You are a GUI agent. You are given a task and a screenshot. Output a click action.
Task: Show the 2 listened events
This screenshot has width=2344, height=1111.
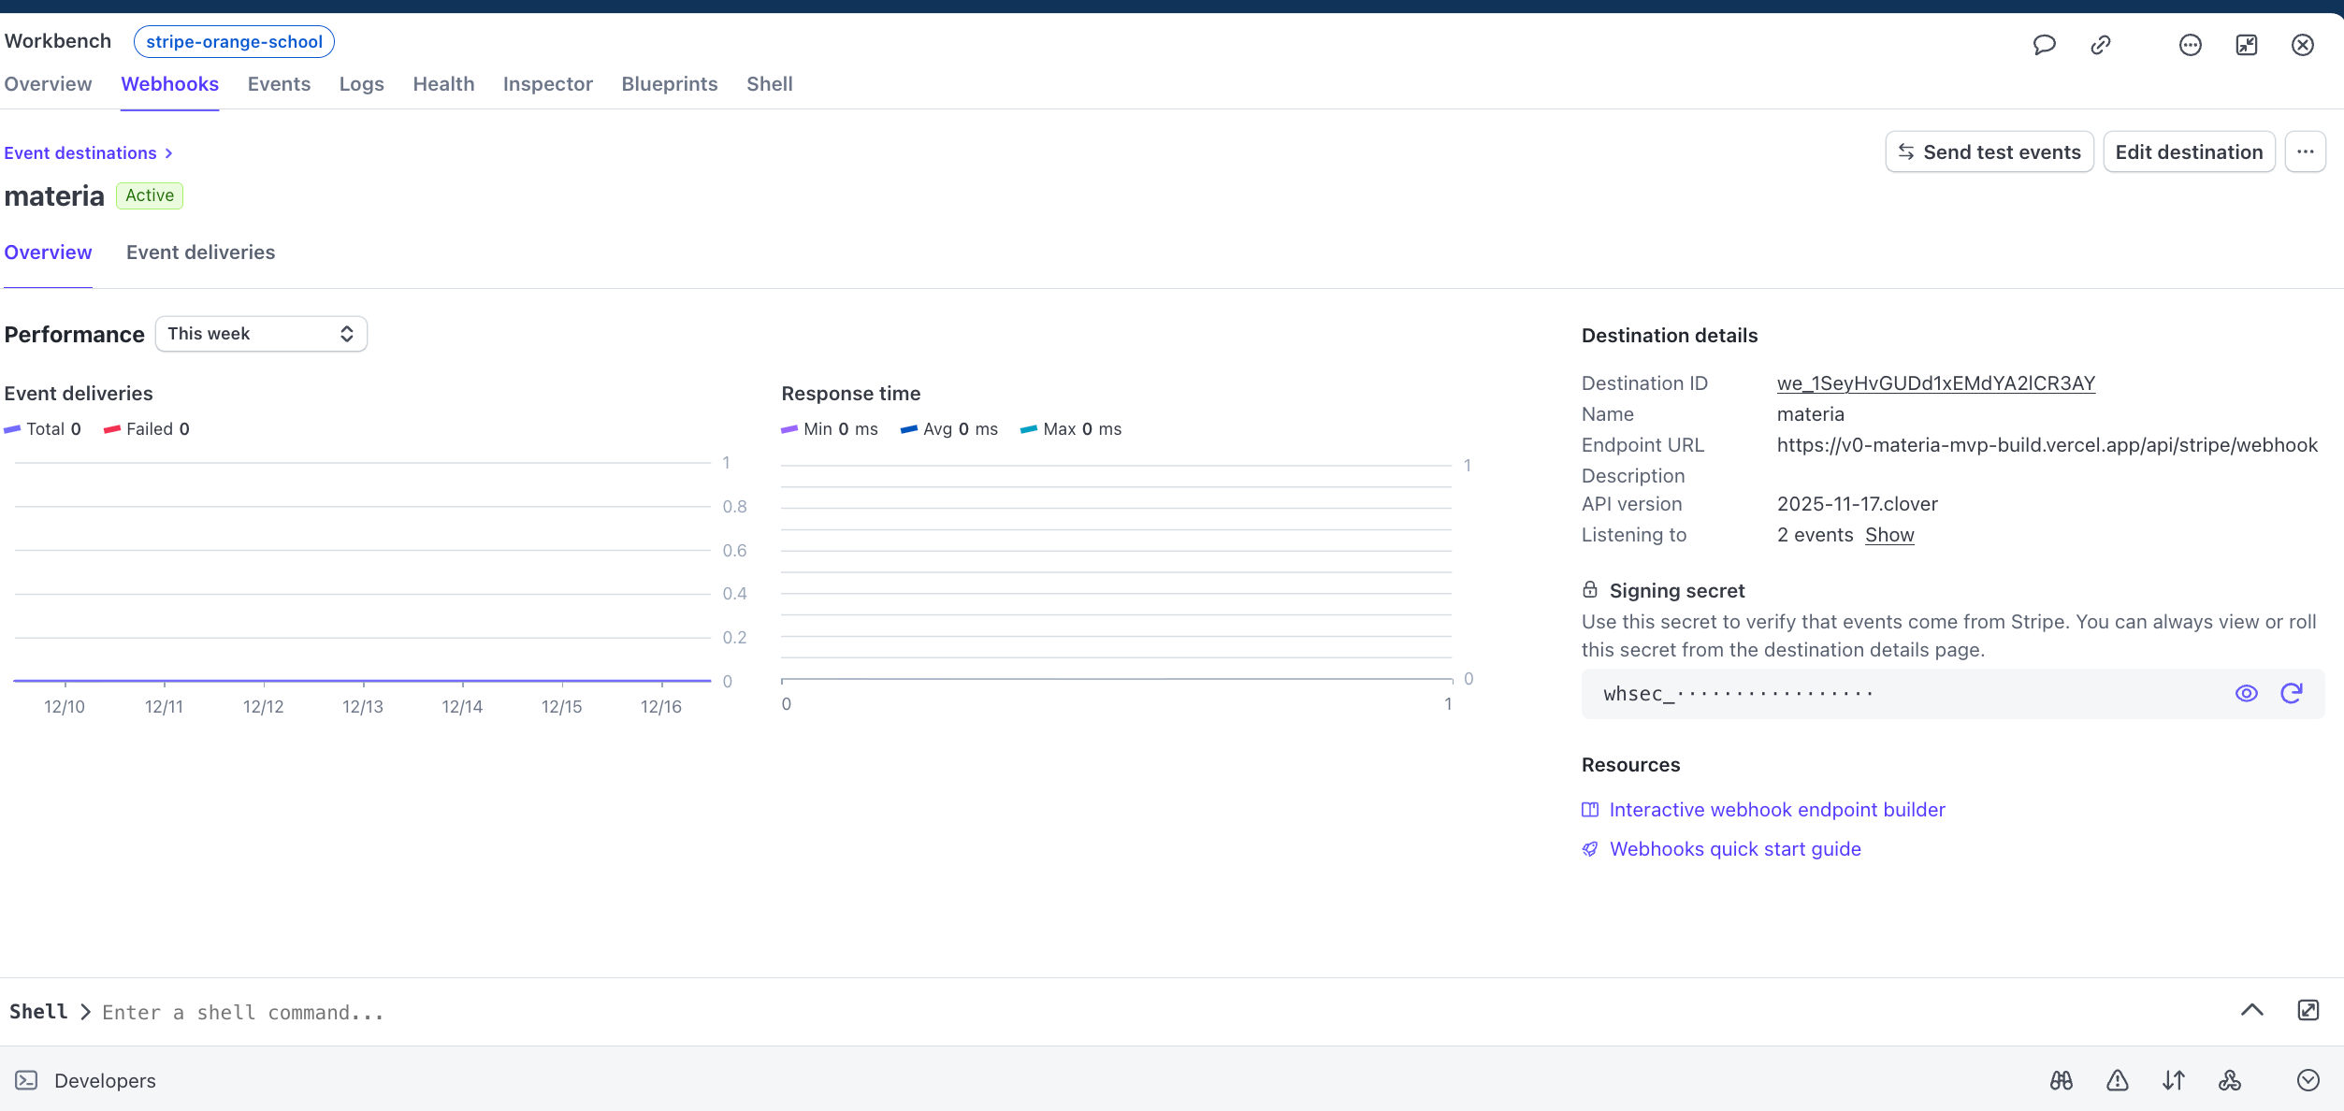(x=1889, y=535)
